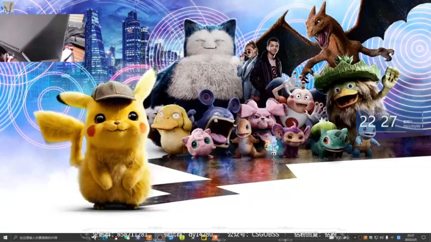Click the microphone tray icon
The image size is (431, 242).
387,238
